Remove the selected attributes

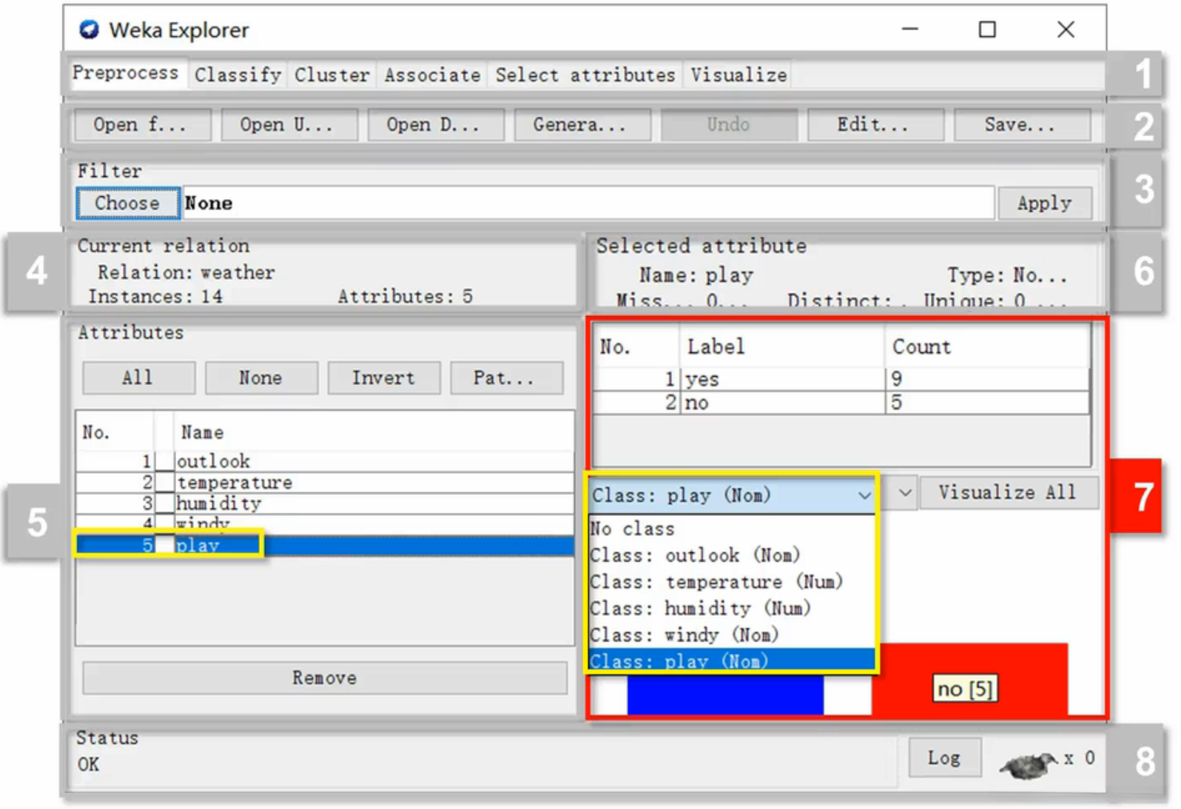tap(325, 677)
